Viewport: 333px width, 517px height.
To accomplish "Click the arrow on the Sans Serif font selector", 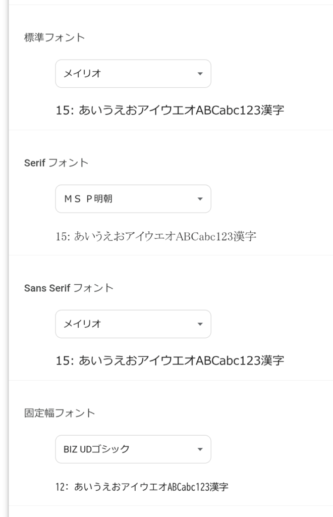I will (x=200, y=324).
